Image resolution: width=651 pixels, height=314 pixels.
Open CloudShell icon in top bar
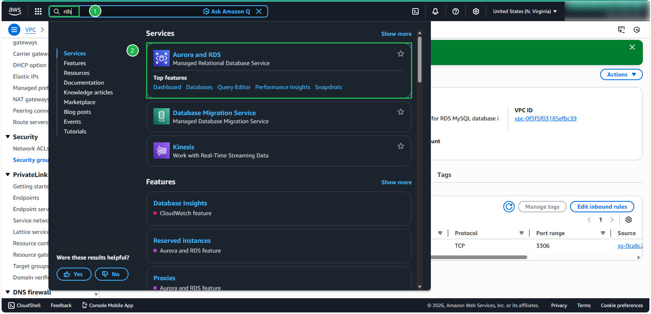pyautogui.click(x=415, y=11)
